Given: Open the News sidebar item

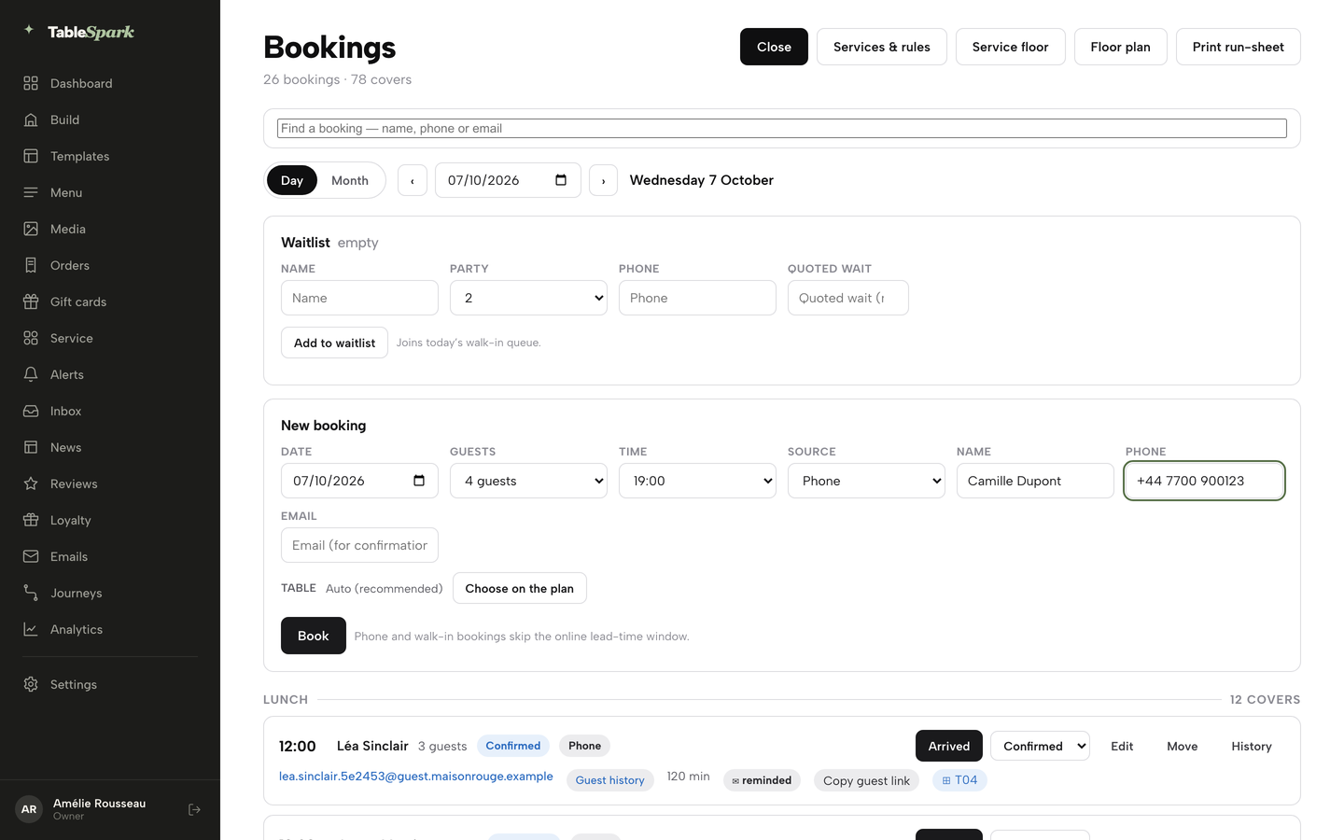Looking at the screenshot, I should (110, 447).
